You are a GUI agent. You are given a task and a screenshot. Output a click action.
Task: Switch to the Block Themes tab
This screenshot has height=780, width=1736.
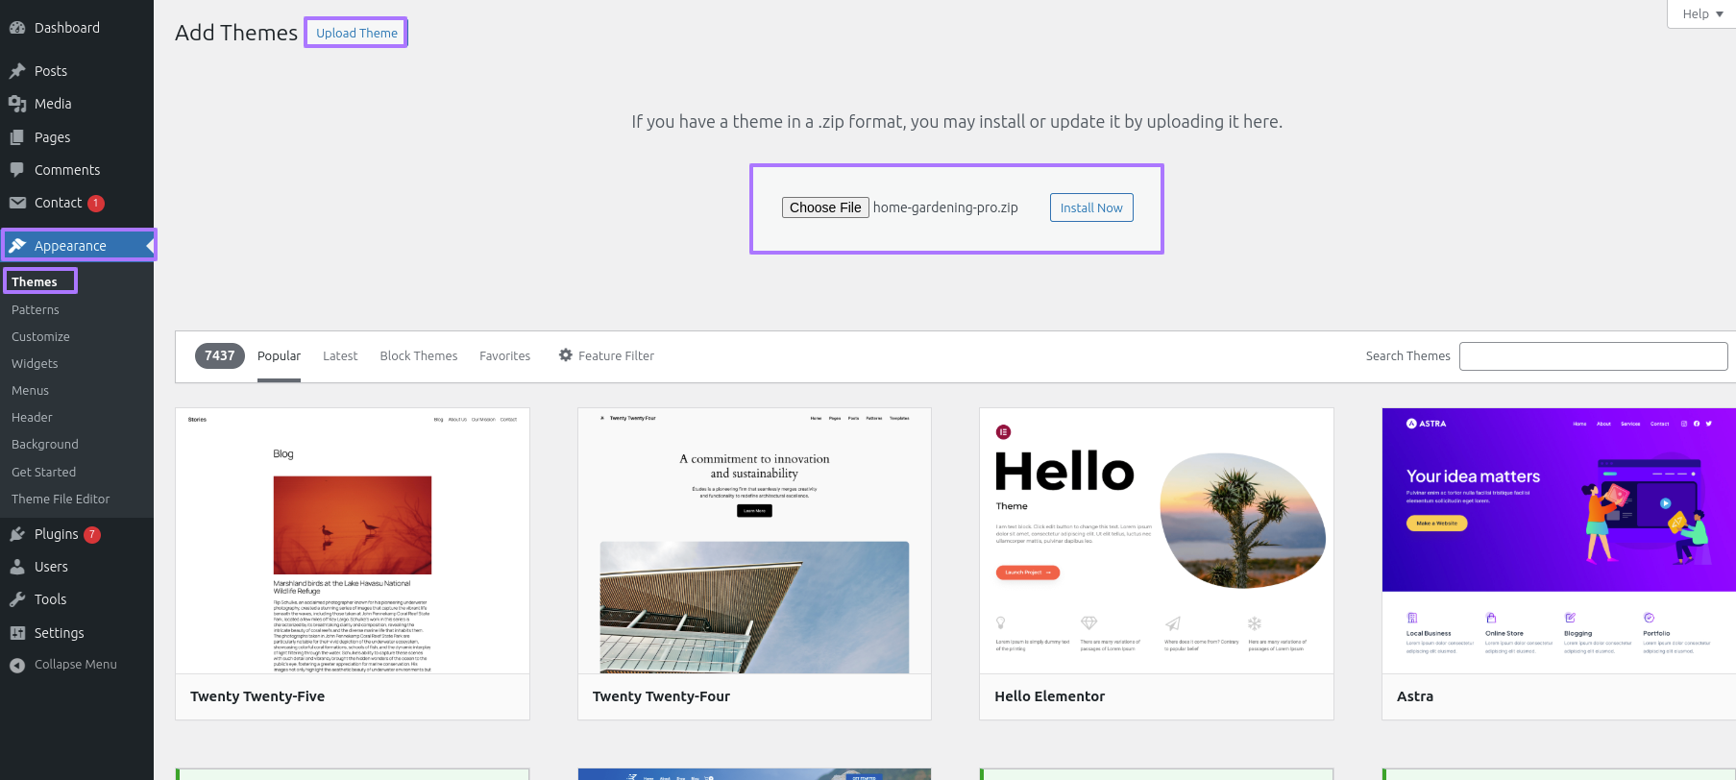pos(419,355)
